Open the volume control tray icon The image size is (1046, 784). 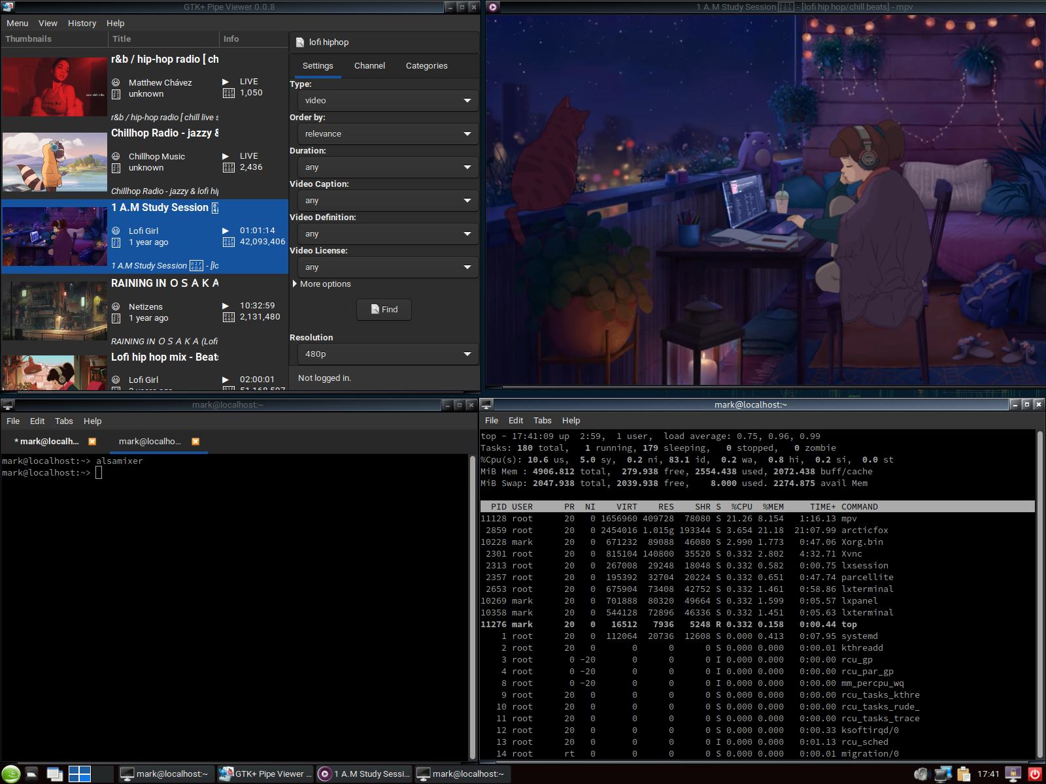921,774
